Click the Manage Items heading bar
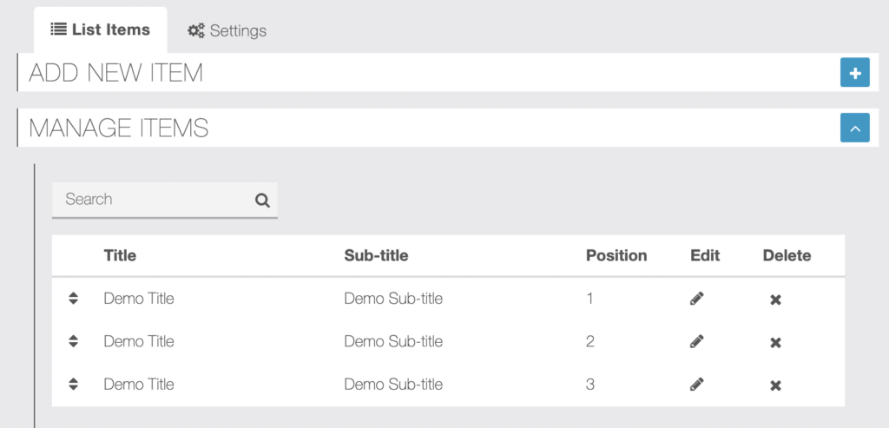 pos(448,128)
